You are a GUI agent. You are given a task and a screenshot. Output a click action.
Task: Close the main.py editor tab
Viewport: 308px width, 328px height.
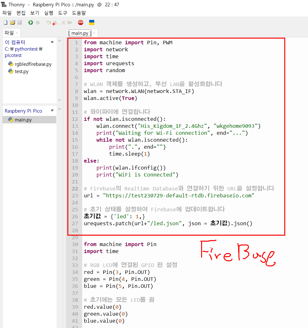[94, 33]
